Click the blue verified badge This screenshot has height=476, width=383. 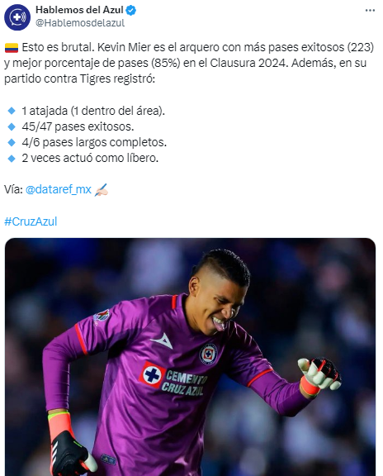(x=131, y=10)
